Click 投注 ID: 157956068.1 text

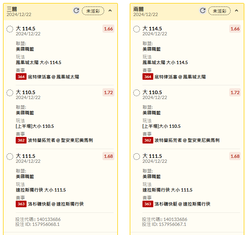[37, 224]
